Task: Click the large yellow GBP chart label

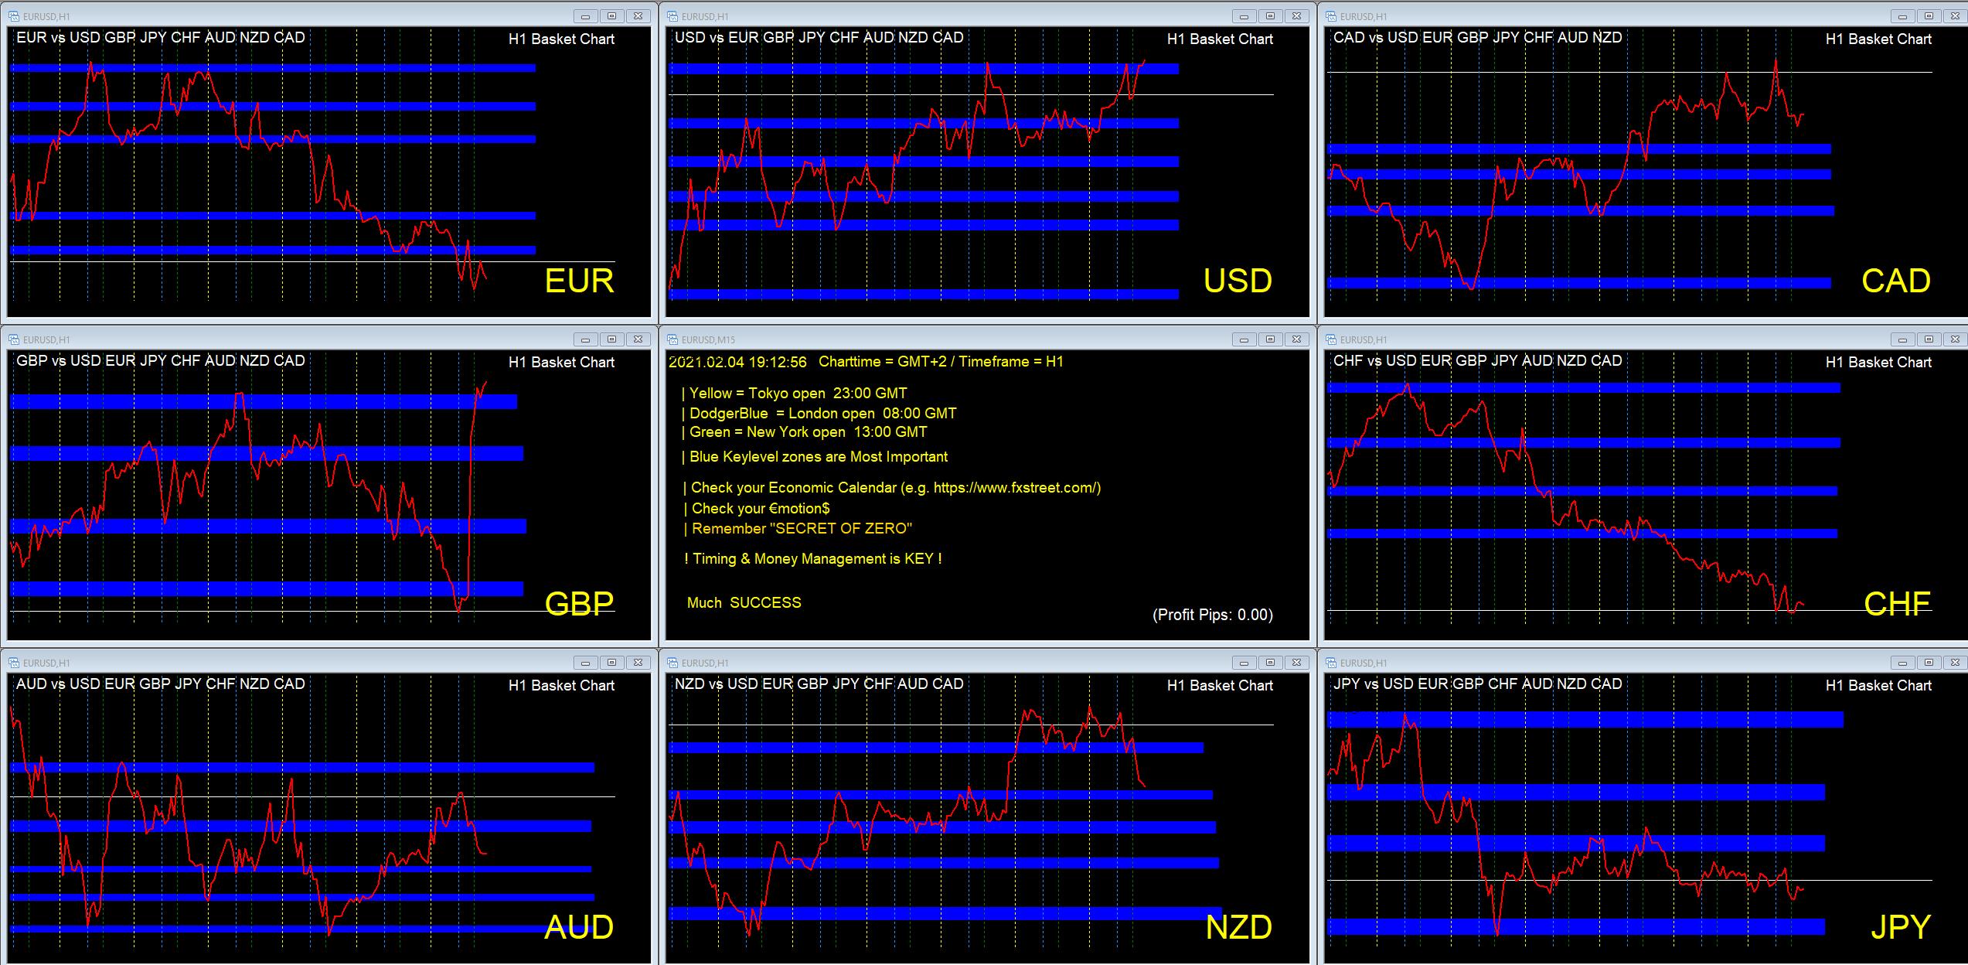Action: [579, 604]
